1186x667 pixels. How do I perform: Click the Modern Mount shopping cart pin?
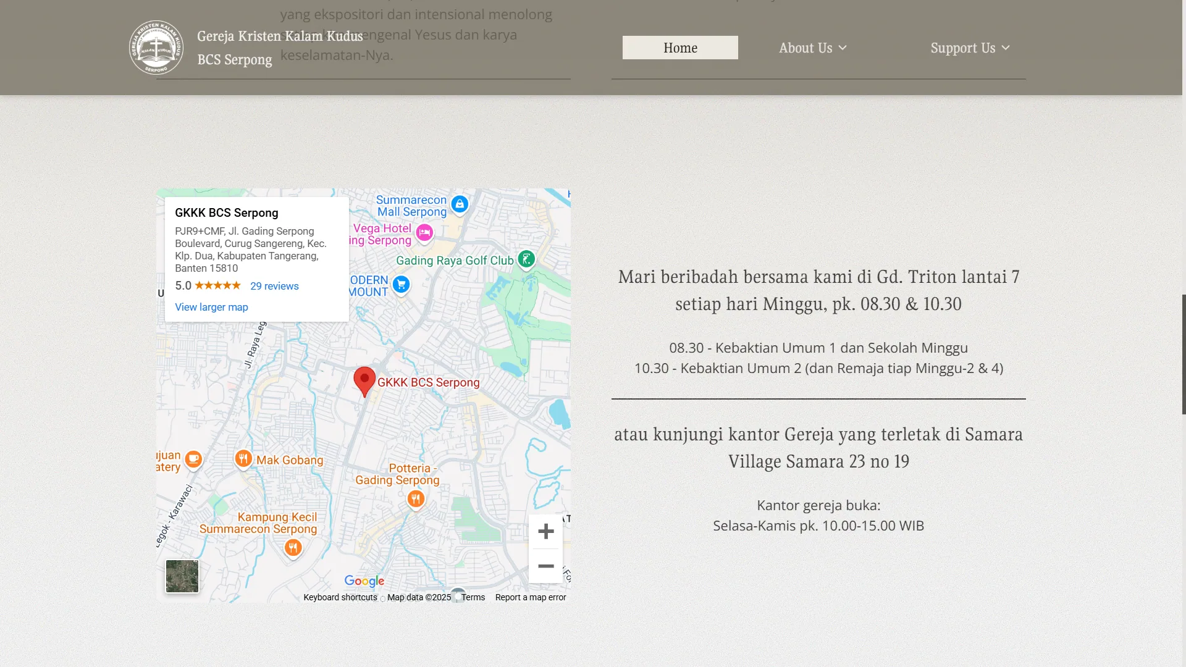401,285
